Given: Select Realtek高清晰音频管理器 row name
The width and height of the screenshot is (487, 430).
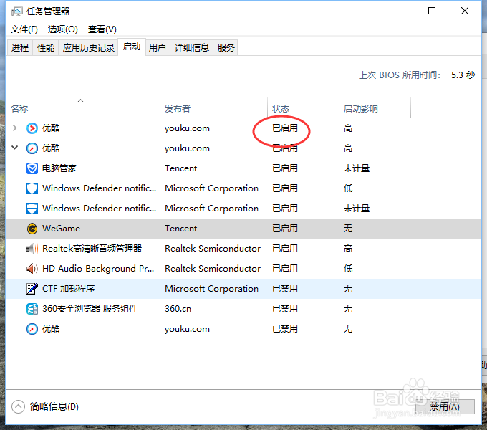Looking at the screenshot, I should (x=92, y=249).
